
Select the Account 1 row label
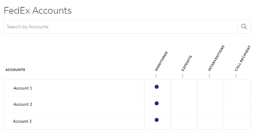[23, 88]
